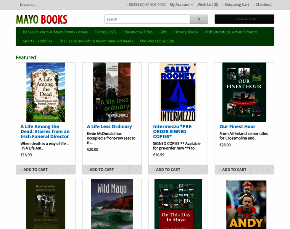Viewport: 290px width, 229px height.
Task: Open Wild Mayo book cover
Action: pyautogui.click(x=112, y=204)
